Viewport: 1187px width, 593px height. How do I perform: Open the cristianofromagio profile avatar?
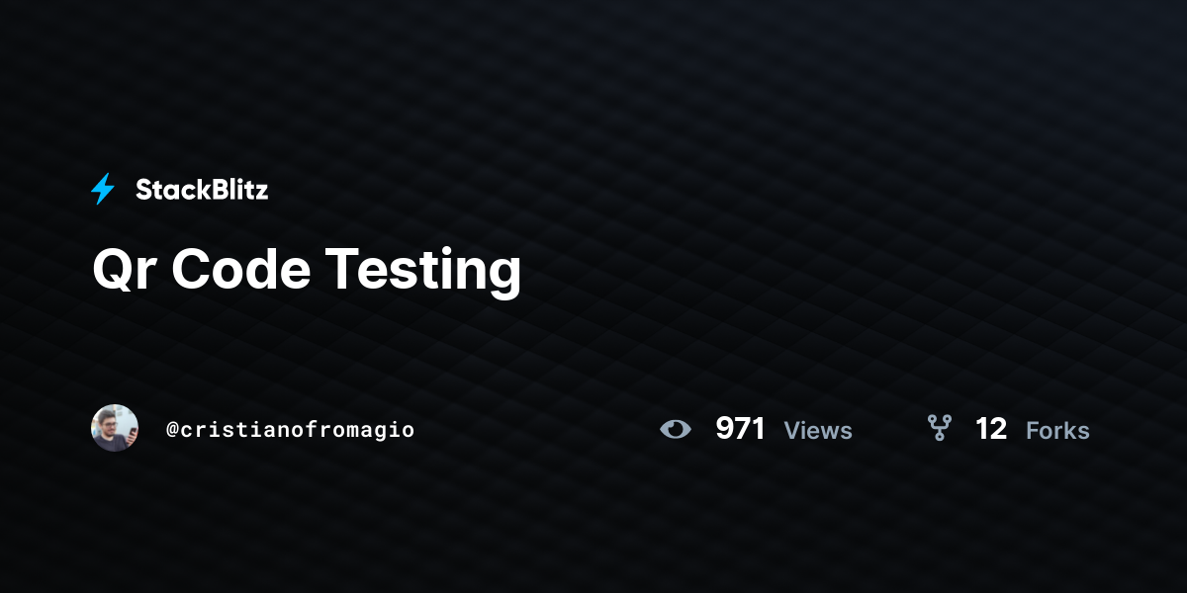point(115,428)
